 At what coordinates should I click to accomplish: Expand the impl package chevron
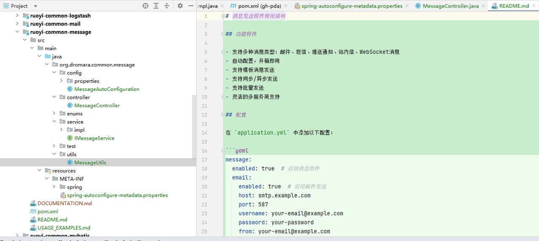(x=61, y=130)
